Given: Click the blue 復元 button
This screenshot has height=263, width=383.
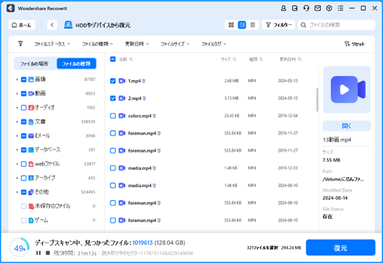Looking at the screenshot, I should [x=340, y=247].
